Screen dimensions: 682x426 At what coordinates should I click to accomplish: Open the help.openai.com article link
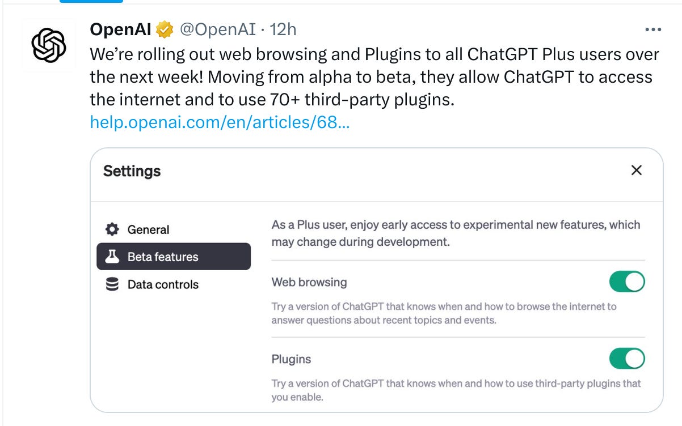(220, 122)
